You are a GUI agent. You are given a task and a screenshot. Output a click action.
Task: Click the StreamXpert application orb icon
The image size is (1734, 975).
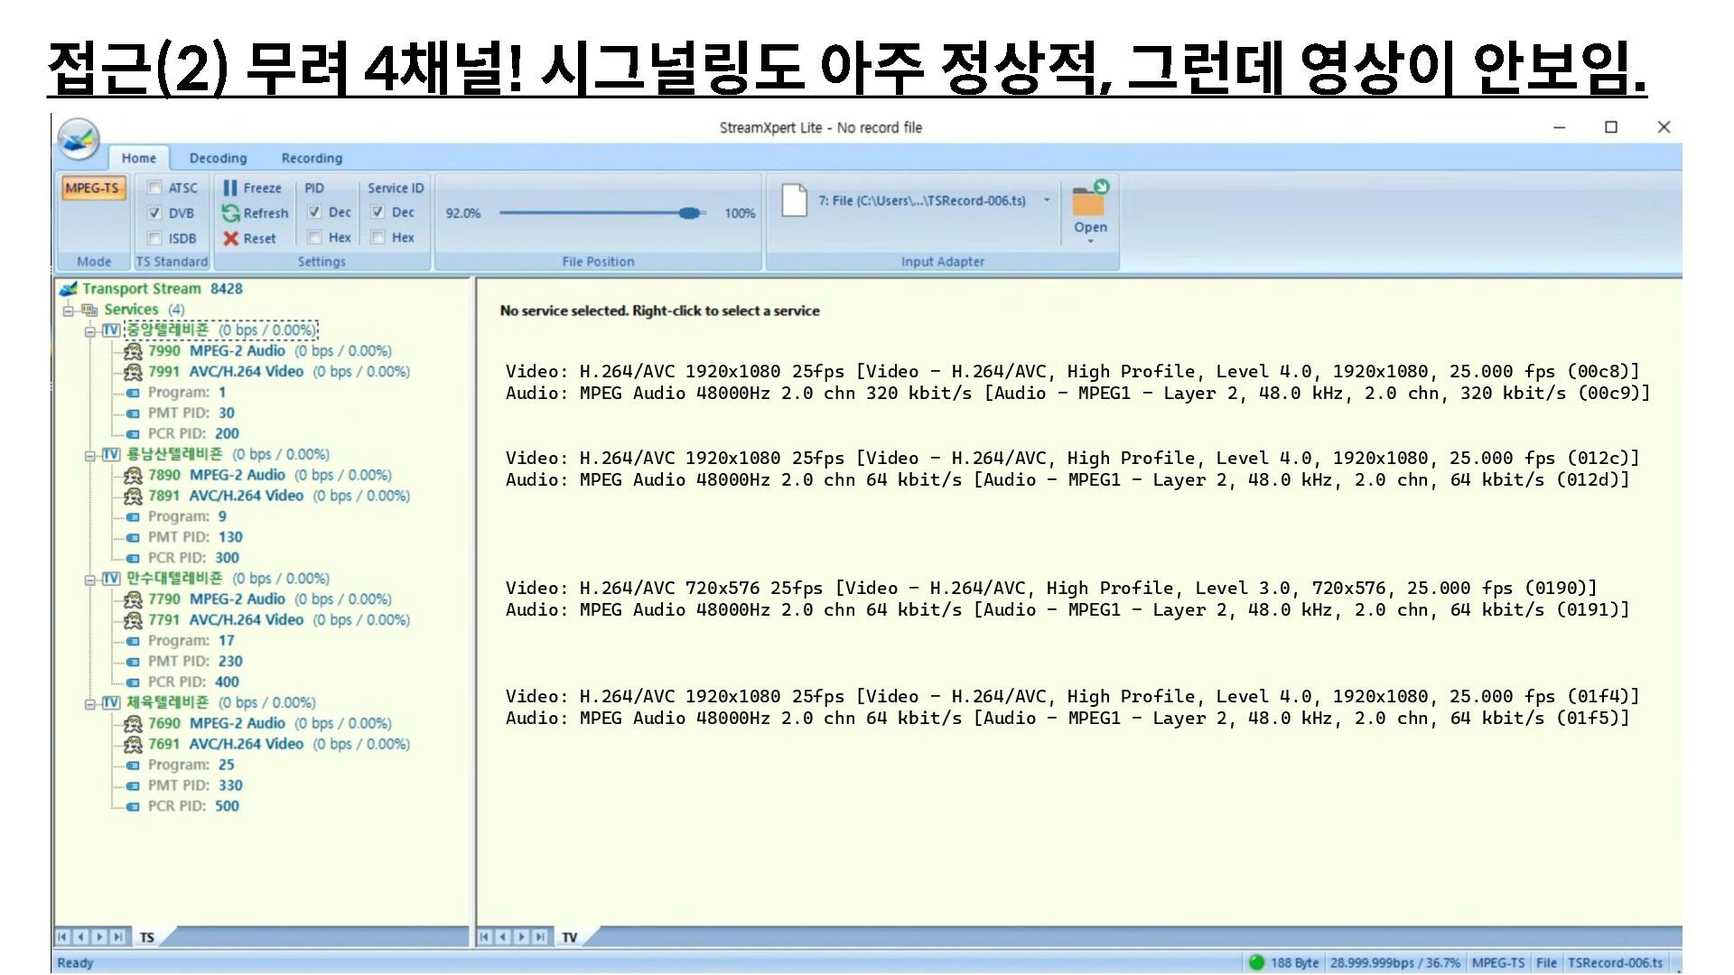(x=78, y=139)
